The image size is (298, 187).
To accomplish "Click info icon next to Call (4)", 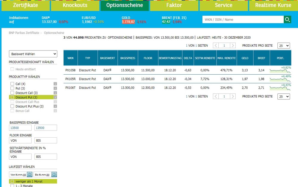I will (55, 84).
